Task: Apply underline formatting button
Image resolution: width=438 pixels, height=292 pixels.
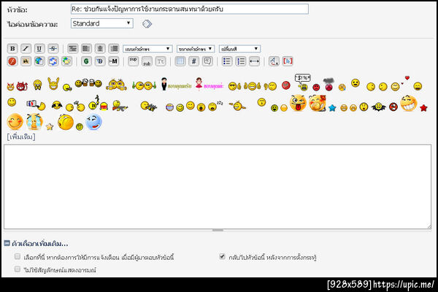Action: click(39, 49)
